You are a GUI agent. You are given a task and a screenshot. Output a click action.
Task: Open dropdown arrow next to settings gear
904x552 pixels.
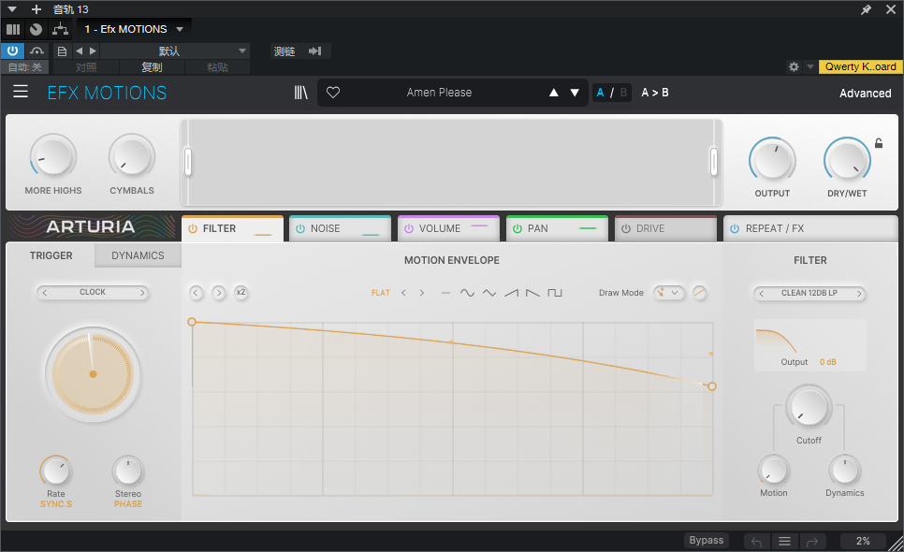810,66
